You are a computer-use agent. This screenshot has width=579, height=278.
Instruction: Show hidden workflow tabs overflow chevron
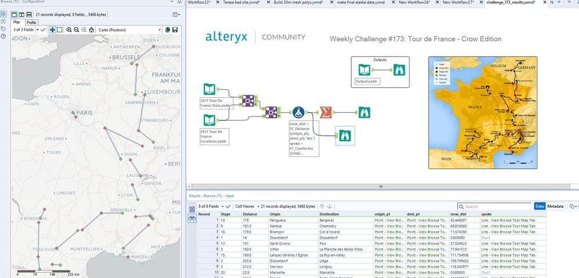pos(570,2)
